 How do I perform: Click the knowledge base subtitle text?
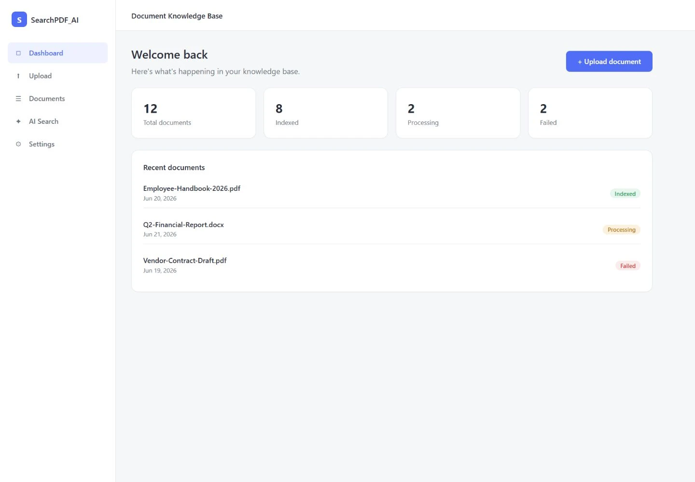pyautogui.click(x=216, y=71)
